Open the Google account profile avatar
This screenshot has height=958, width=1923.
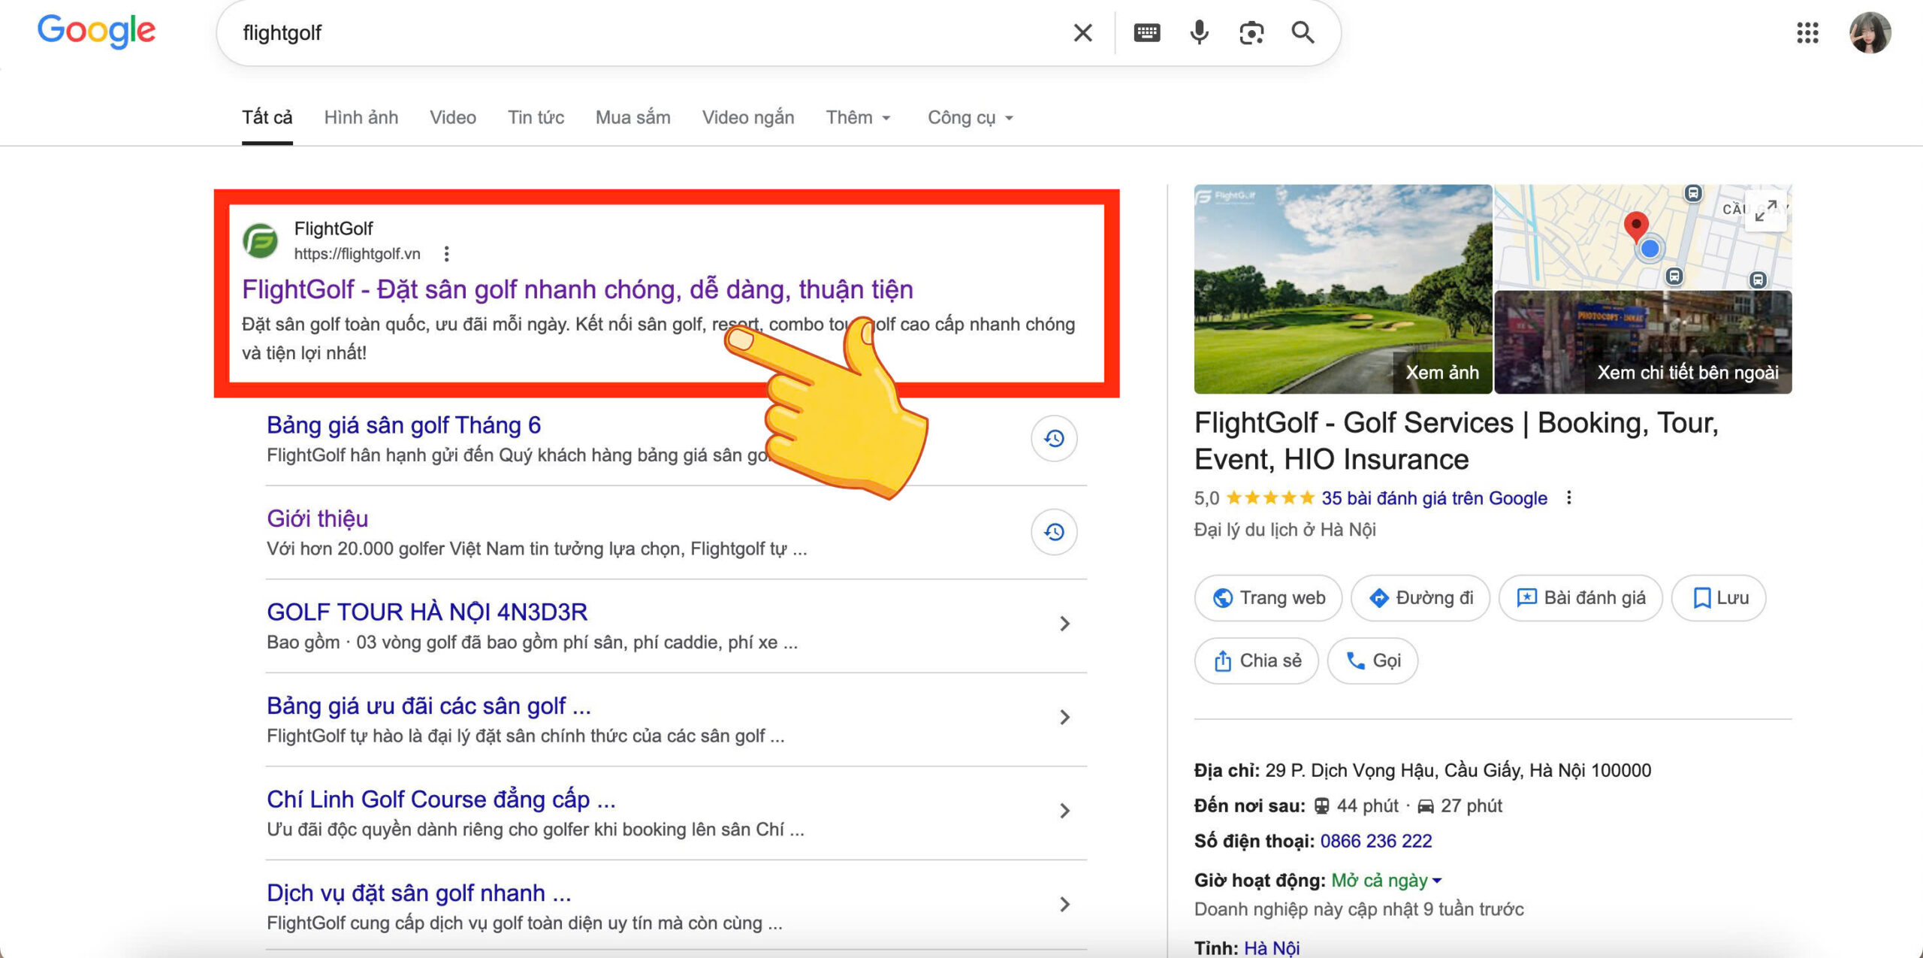[1870, 33]
